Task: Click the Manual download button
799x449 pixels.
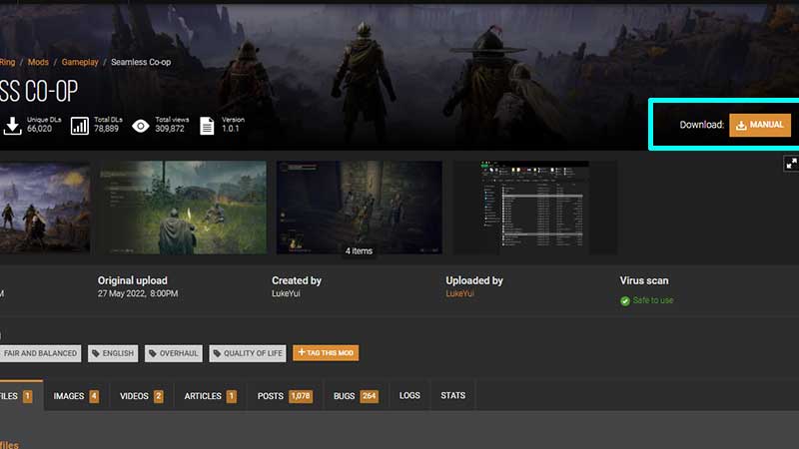Action: 760,125
